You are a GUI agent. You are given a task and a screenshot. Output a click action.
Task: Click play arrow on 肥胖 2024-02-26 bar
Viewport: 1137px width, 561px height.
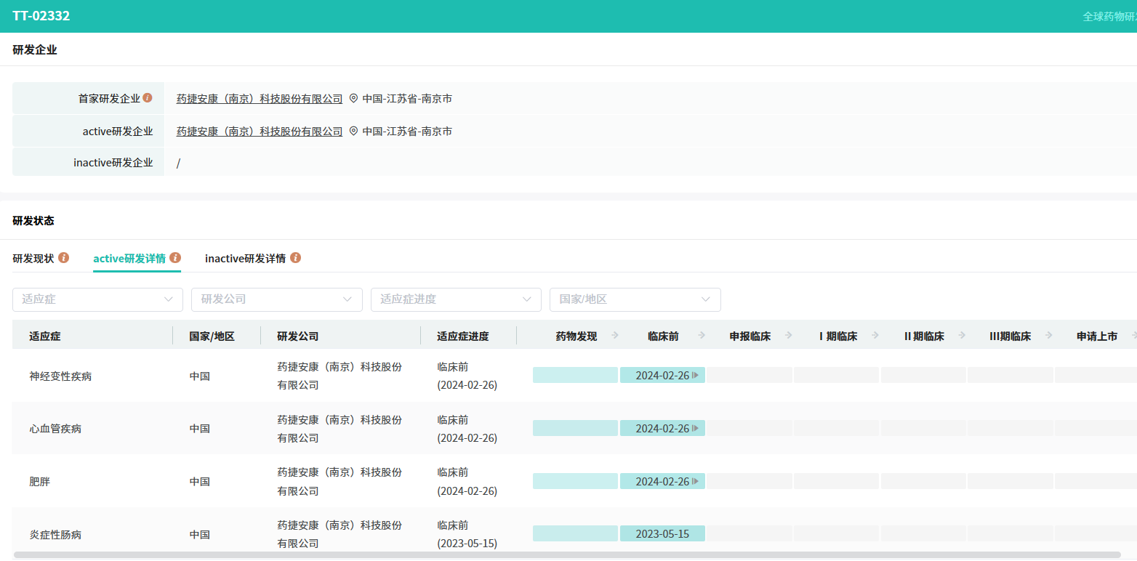696,482
